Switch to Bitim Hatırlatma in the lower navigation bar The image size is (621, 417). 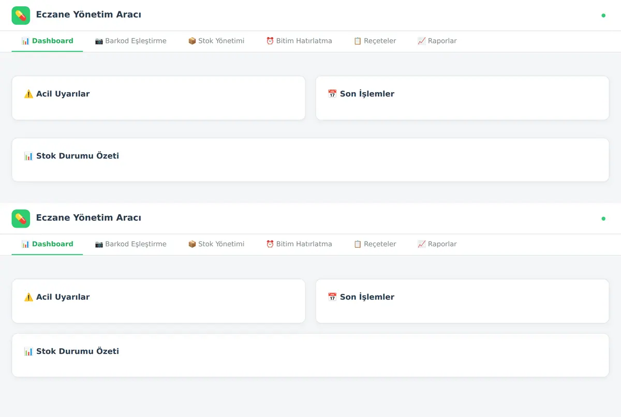(x=299, y=244)
